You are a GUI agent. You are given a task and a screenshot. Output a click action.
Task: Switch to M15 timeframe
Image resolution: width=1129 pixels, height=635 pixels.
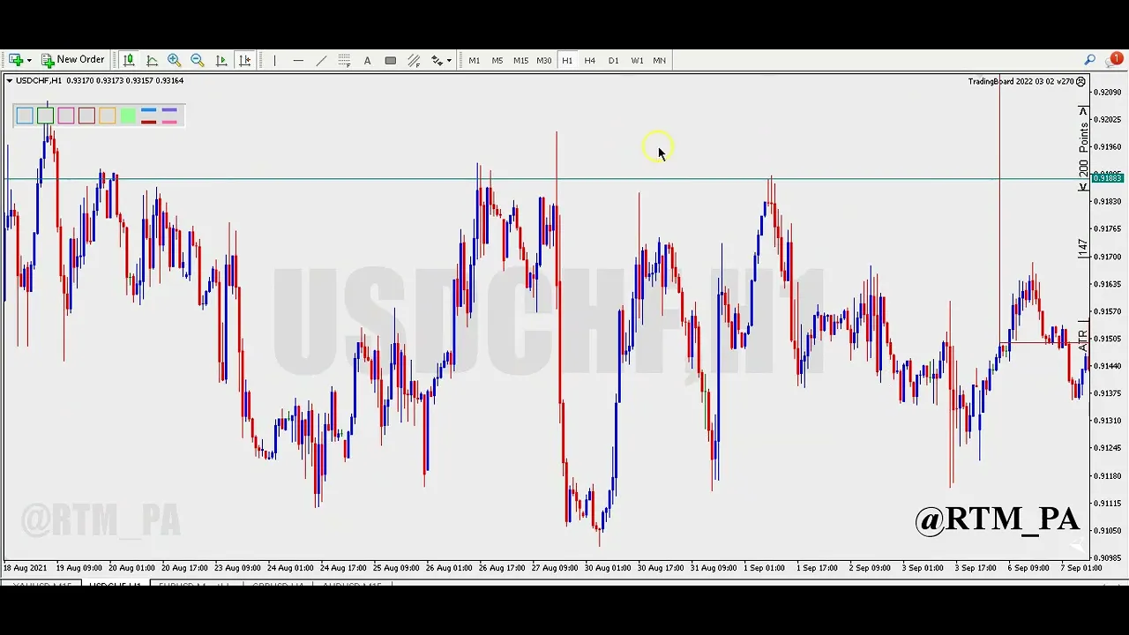(x=520, y=60)
